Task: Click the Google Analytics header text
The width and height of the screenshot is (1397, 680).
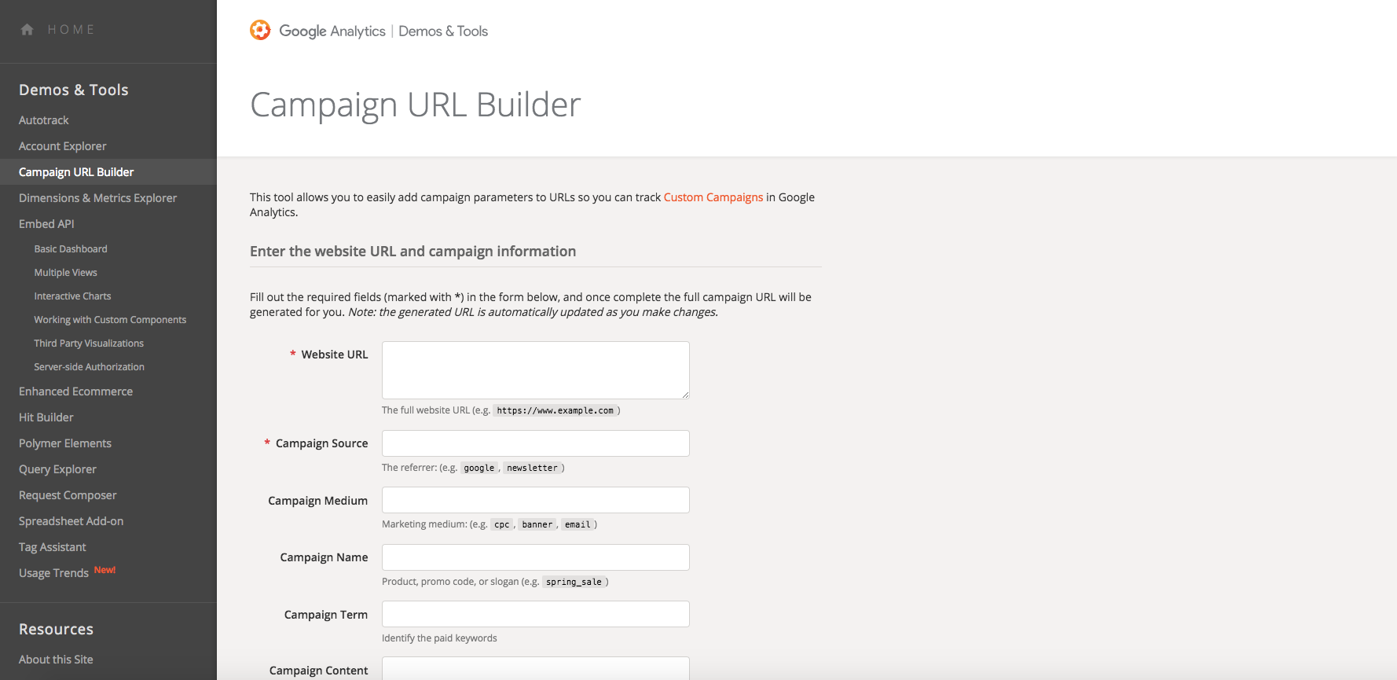Action: click(x=332, y=31)
